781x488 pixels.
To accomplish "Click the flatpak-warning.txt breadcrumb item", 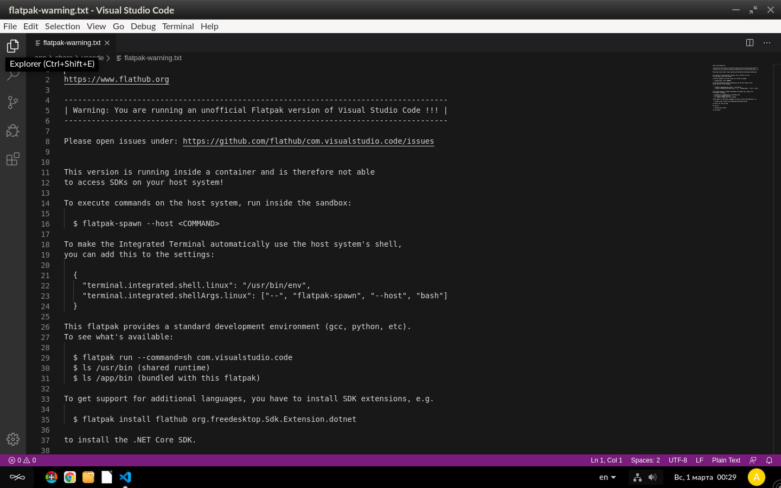I will [149, 58].
